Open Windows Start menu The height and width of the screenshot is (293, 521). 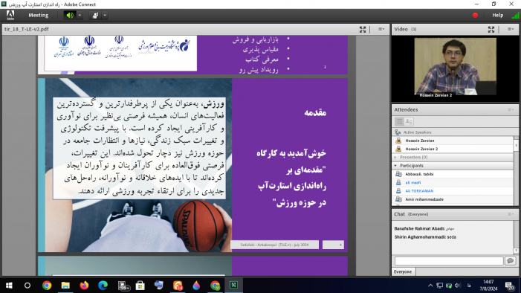pos(9,286)
